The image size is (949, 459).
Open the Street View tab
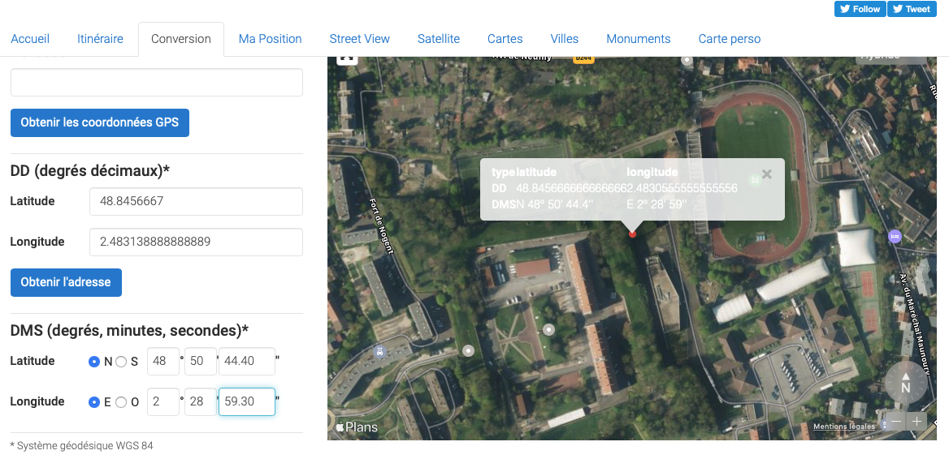tap(359, 39)
